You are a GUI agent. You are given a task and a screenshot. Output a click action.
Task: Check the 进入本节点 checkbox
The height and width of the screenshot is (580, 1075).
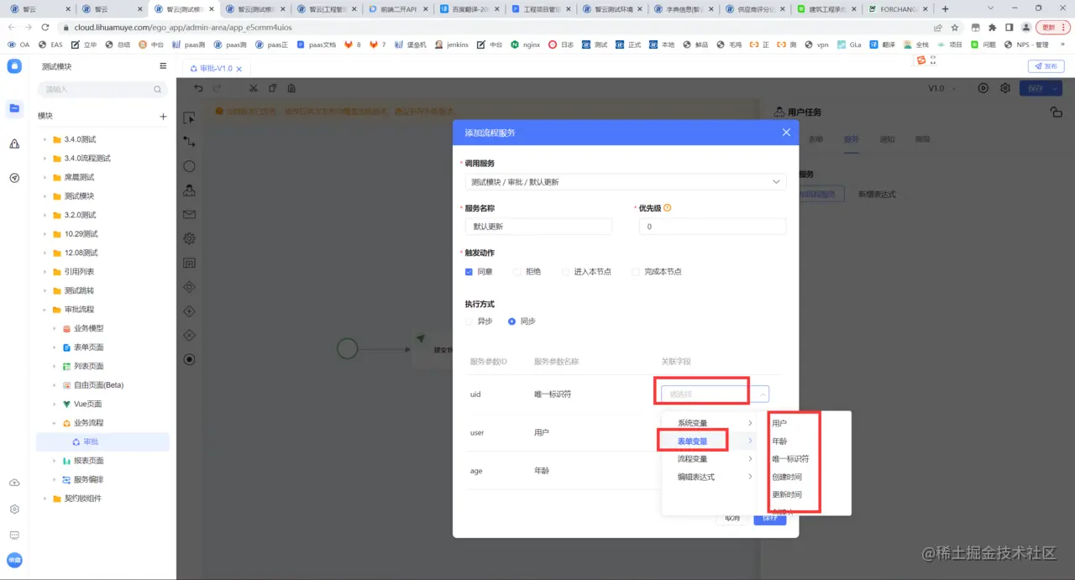(566, 272)
